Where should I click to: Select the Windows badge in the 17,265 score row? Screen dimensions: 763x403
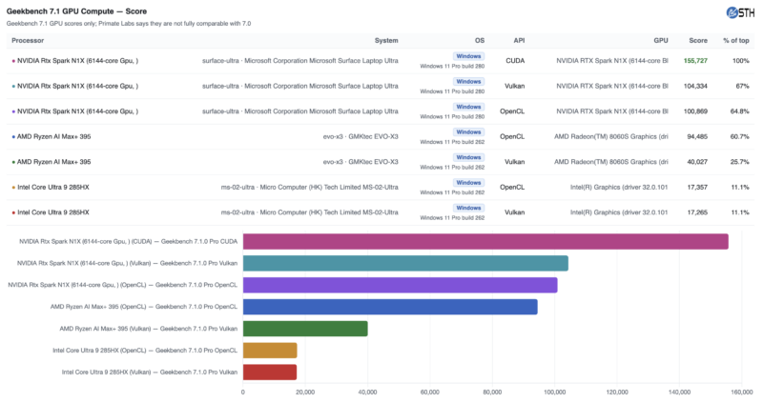pos(468,208)
